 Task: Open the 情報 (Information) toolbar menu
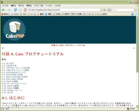(x=49, y=14)
